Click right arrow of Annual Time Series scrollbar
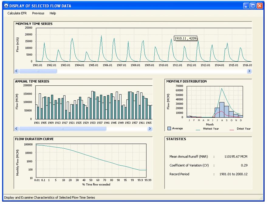 tap(149, 129)
